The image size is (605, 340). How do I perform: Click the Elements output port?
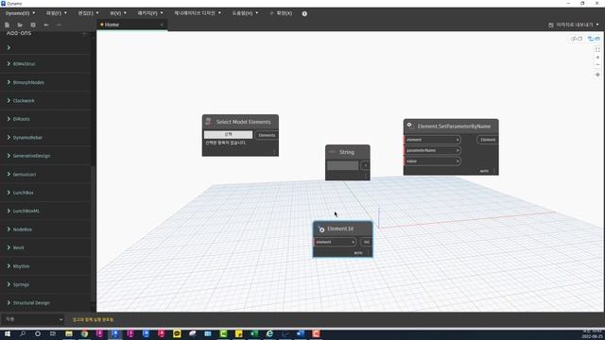(x=267, y=135)
